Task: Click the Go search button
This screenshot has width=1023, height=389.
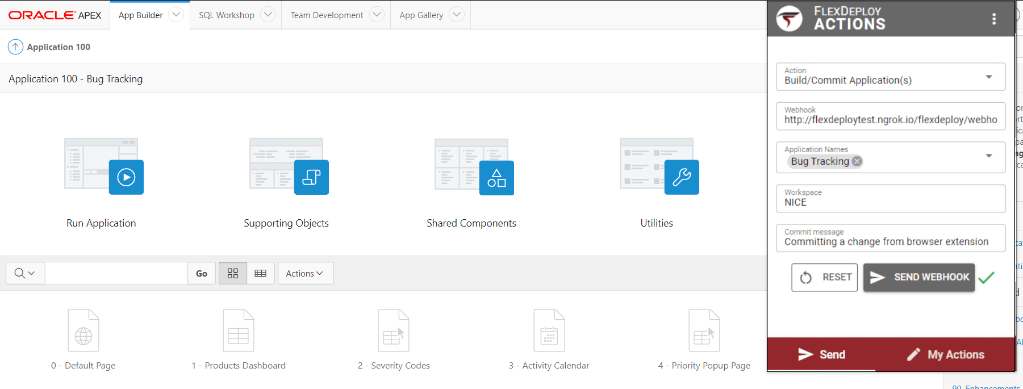Action: (202, 273)
